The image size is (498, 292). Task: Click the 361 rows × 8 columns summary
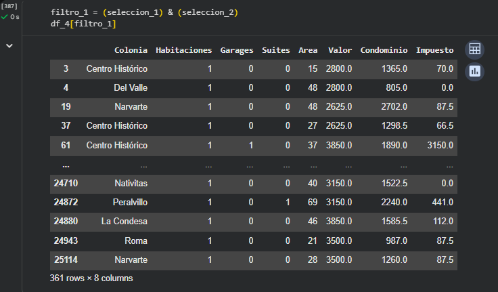pyautogui.click(x=91, y=278)
